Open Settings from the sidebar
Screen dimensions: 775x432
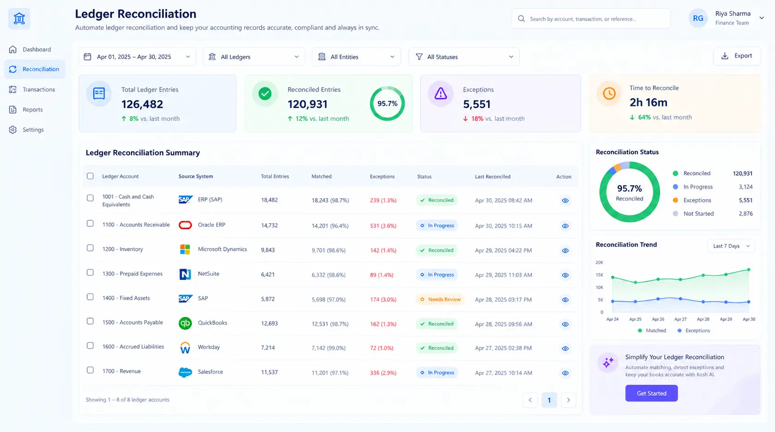coord(35,130)
